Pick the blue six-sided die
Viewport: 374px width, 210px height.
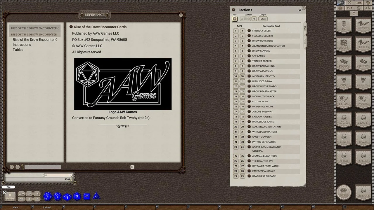(x=87, y=196)
